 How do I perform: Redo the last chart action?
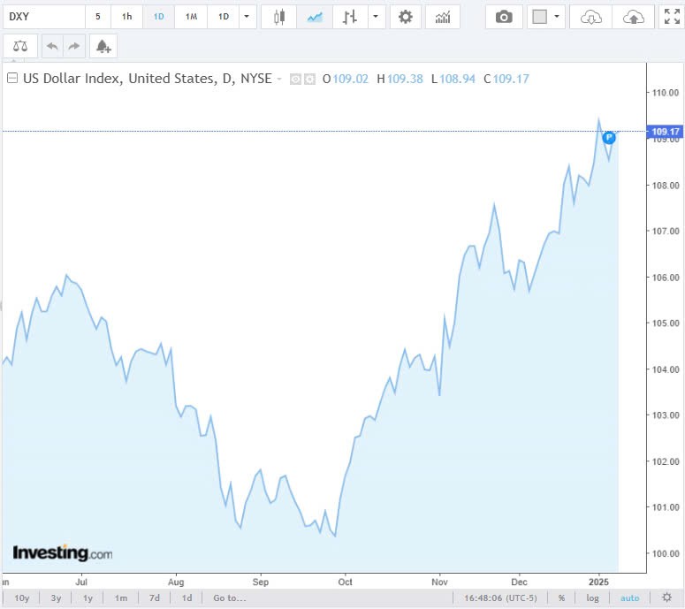(x=74, y=46)
